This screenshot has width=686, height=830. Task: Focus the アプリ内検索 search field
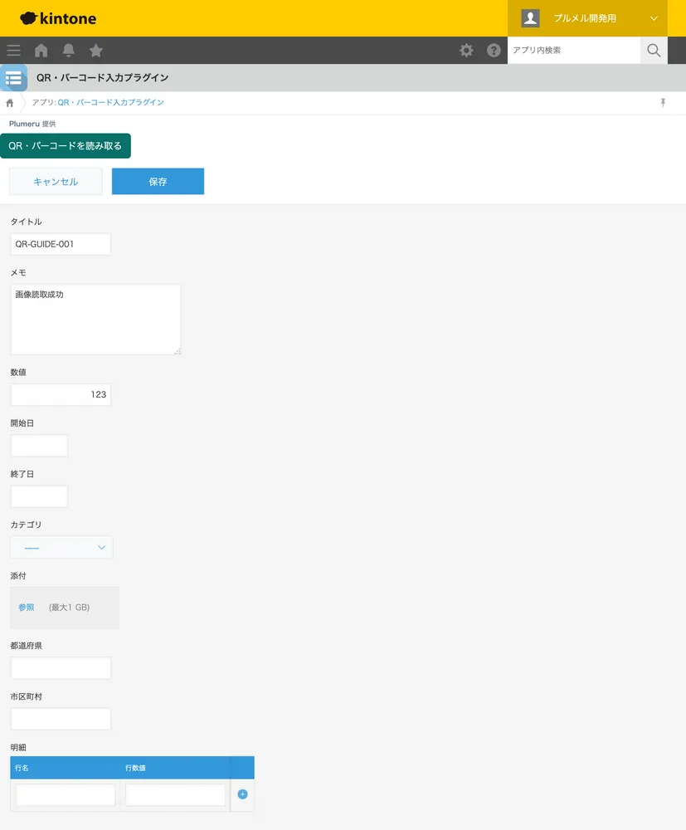[574, 51]
